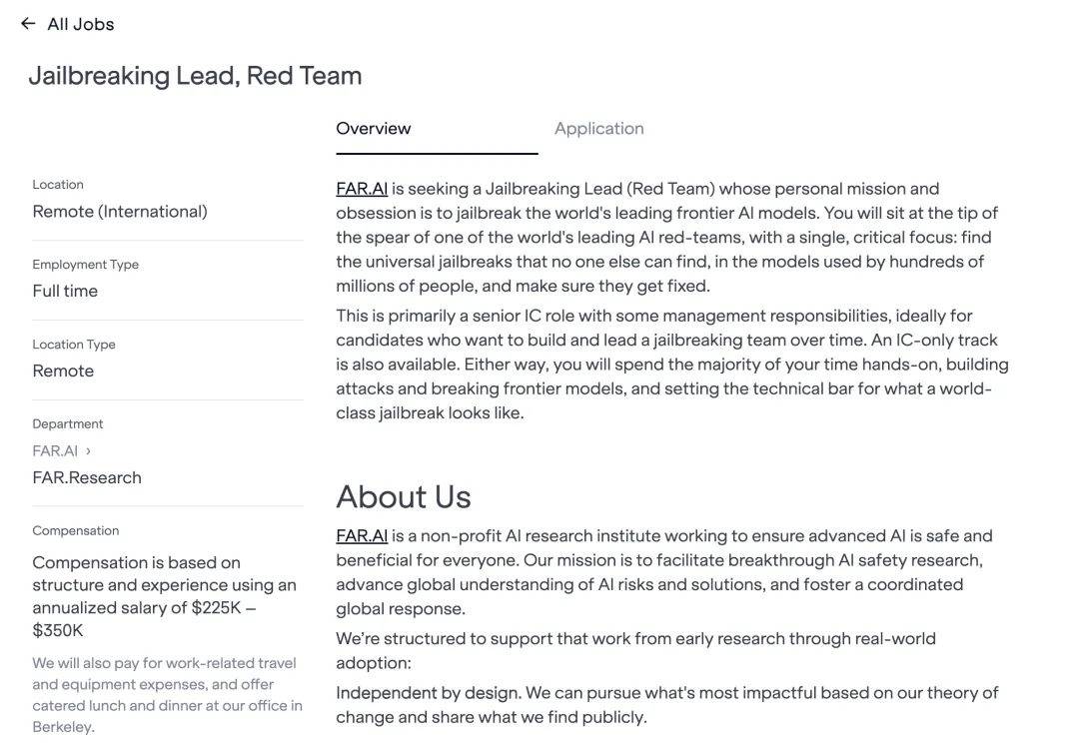Click the FAR.Research department text
The height and width of the screenshot is (743, 1079).
87,477
